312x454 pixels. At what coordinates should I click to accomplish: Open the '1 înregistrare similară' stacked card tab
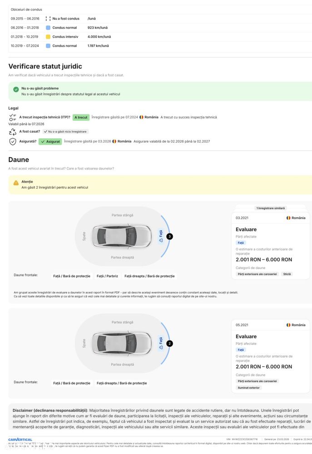click(x=270, y=208)
